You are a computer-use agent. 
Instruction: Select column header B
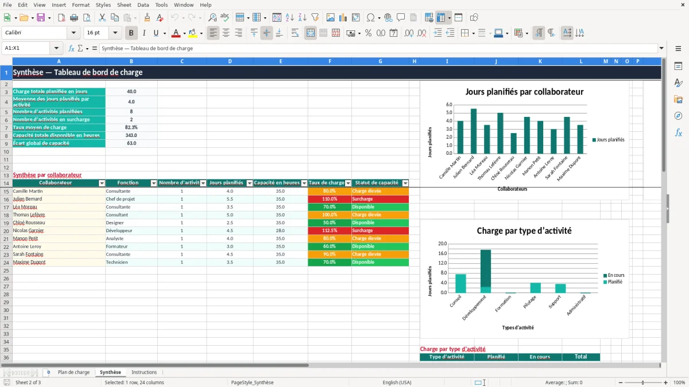(x=131, y=61)
